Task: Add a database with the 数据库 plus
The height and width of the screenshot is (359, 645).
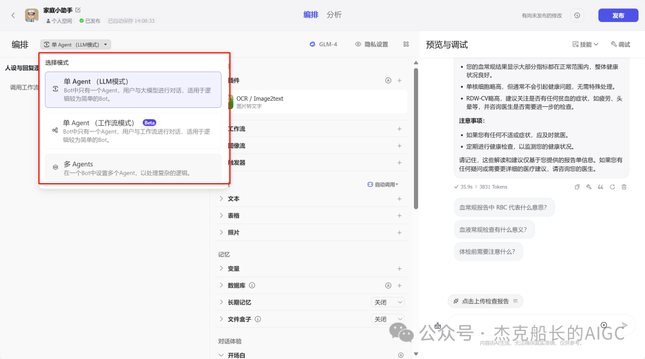Action: (x=400, y=286)
